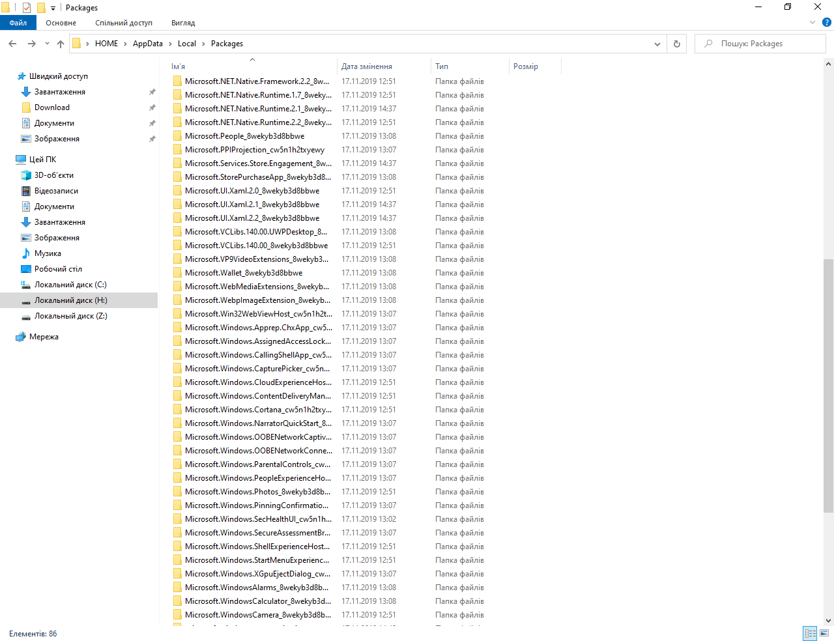The width and height of the screenshot is (834, 641).
Task: Open chevron after AppData breadcrumb
Action: click(x=170, y=44)
